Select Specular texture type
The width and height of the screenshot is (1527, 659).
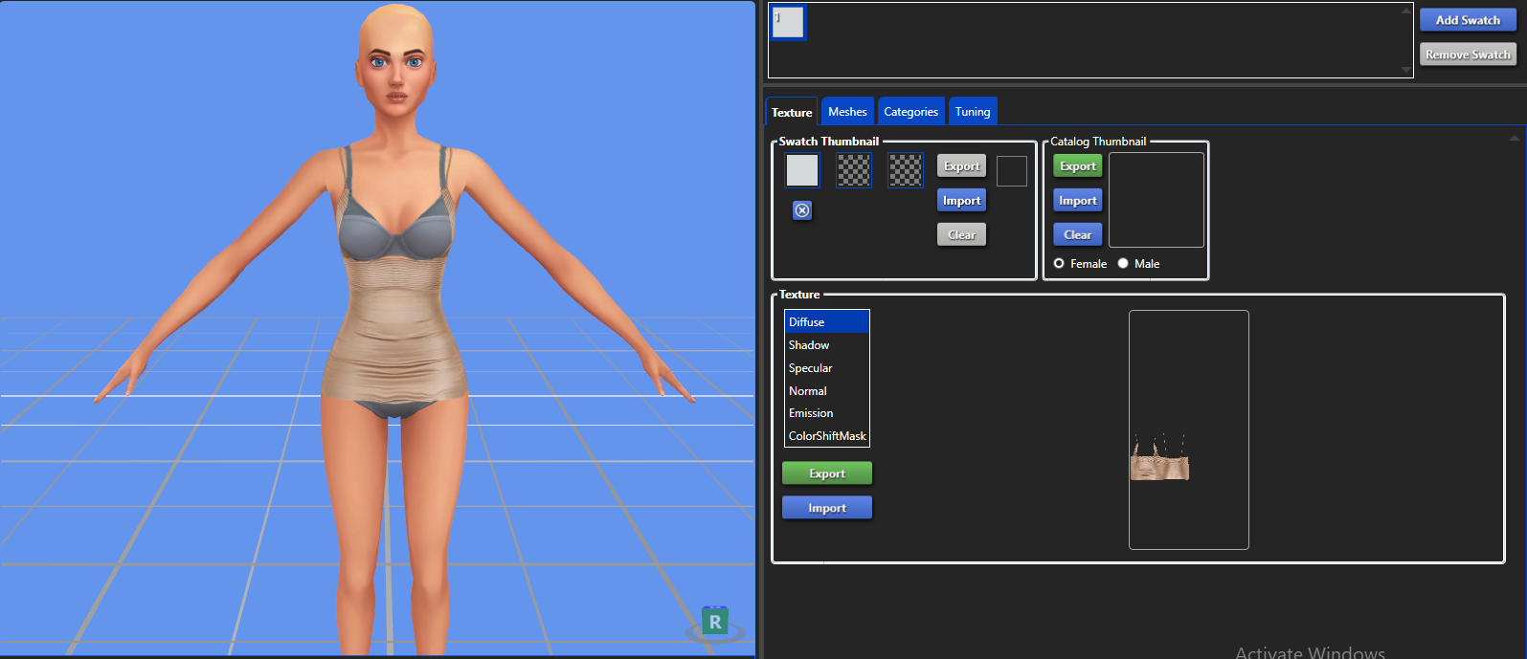pos(827,368)
